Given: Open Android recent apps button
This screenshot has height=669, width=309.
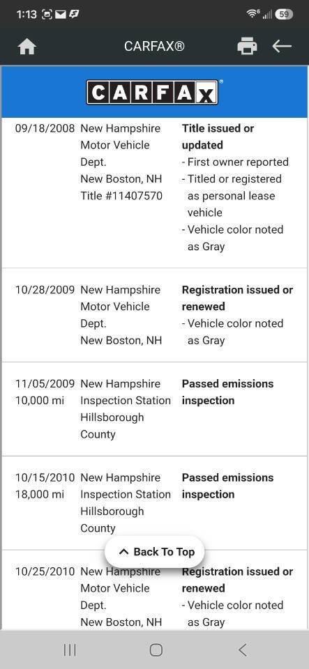Looking at the screenshot, I should click(x=70, y=649).
